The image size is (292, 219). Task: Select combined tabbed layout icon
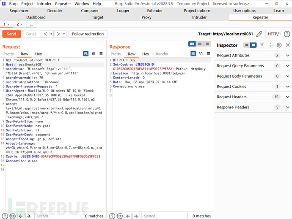(x=207, y=44)
